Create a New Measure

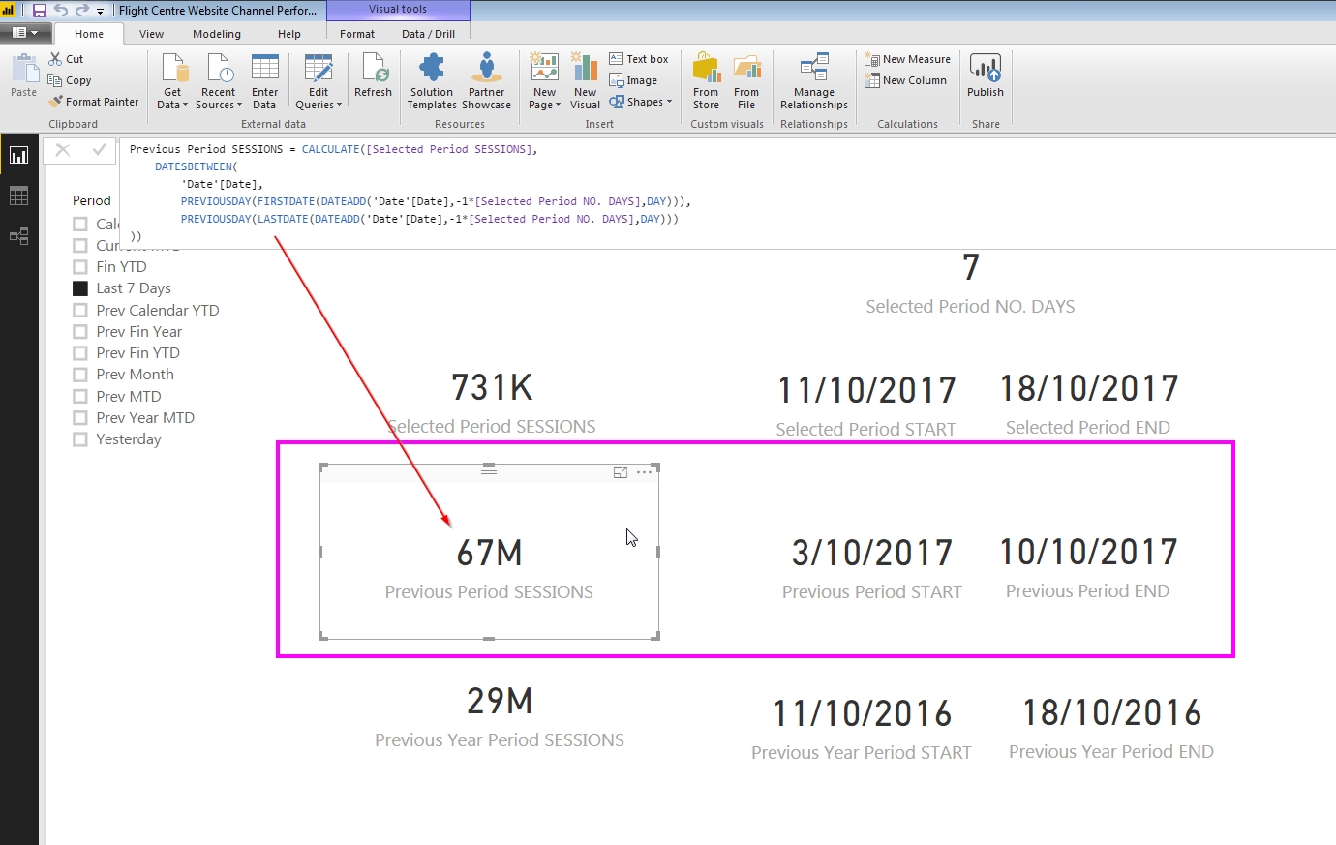point(907,59)
